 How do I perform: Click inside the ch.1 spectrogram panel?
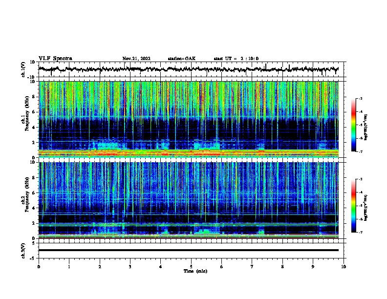tap(188, 119)
